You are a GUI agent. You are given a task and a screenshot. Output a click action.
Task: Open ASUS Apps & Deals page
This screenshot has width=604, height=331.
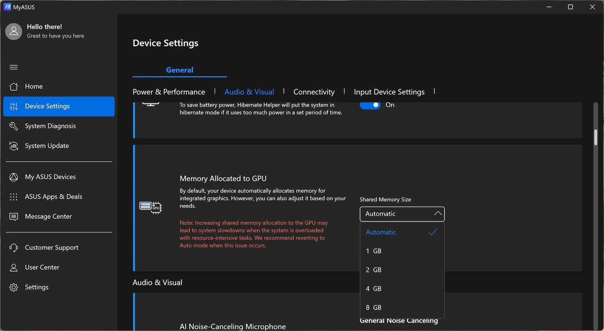point(59,197)
